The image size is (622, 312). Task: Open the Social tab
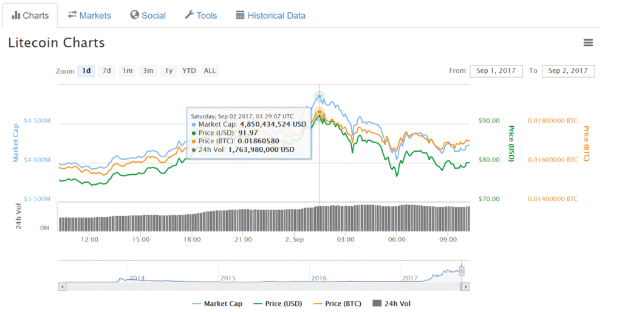[x=148, y=15]
